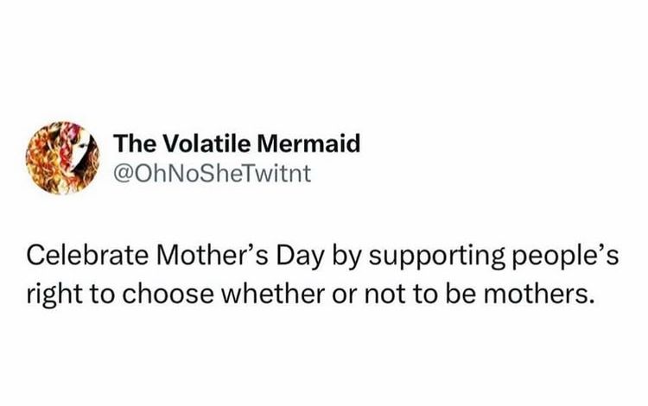Screen dimensions: 648x406
Task: Click the word Day in tweet
Action: (x=300, y=257)
